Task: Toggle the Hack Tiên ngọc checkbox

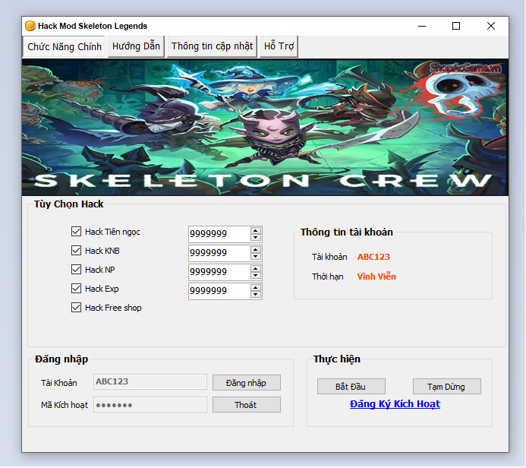Action: click(76, 231)
